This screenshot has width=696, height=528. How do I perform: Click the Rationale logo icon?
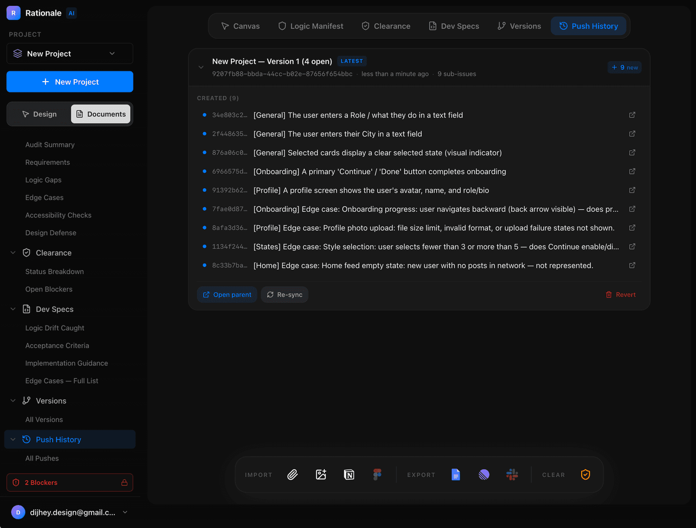13,13
